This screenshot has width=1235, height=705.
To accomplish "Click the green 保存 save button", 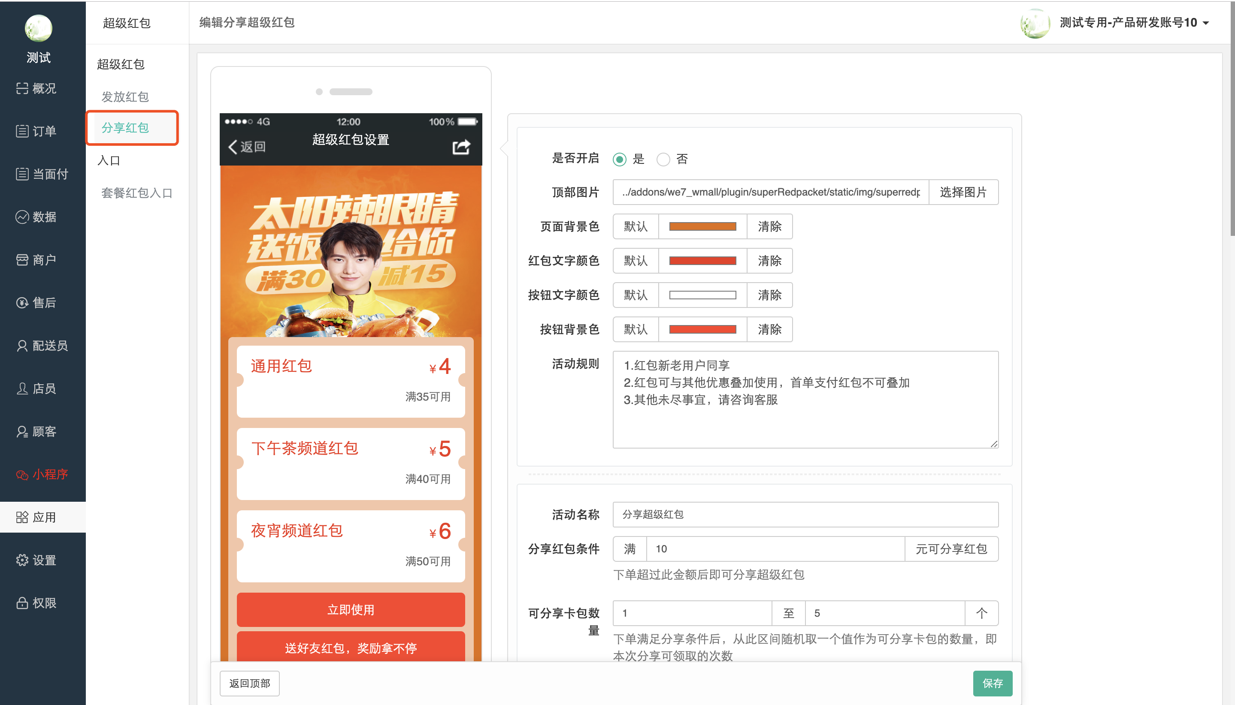I will click(x=992, y=683).
